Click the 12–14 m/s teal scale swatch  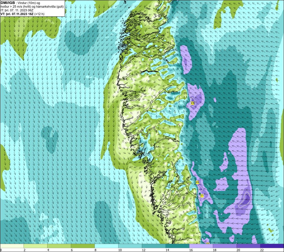pyautogui.click(x=154, y=246)
